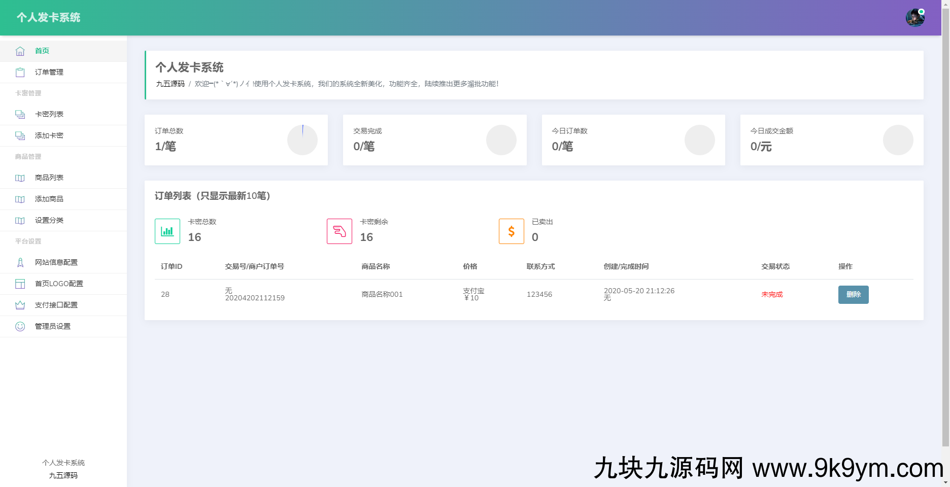Image resolution: width=950 pixels, height=487 pixels.
Task: Click the orange dollar sign 已卖出 icon
Action: point(512,231)
